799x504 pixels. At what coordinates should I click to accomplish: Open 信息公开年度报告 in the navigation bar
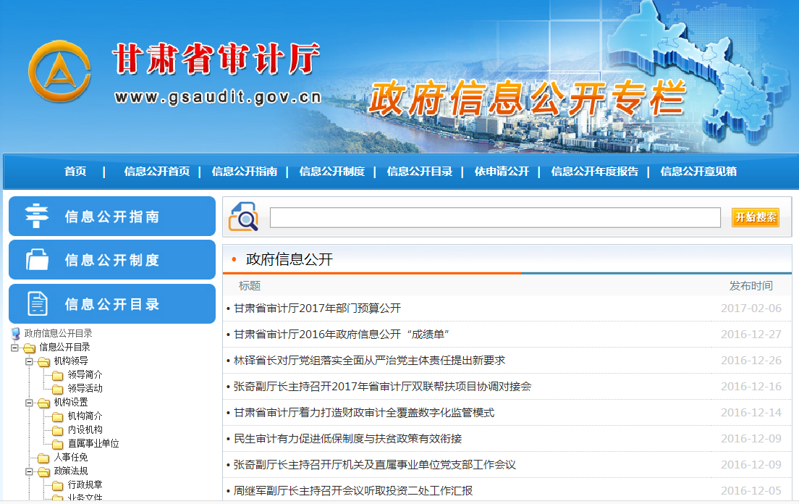[594, 172]
